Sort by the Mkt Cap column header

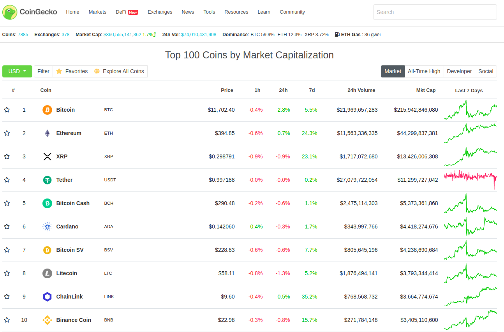tap(426, 90)
